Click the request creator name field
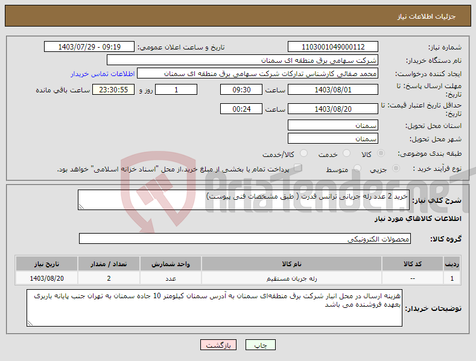 click(x=258, y=74)
